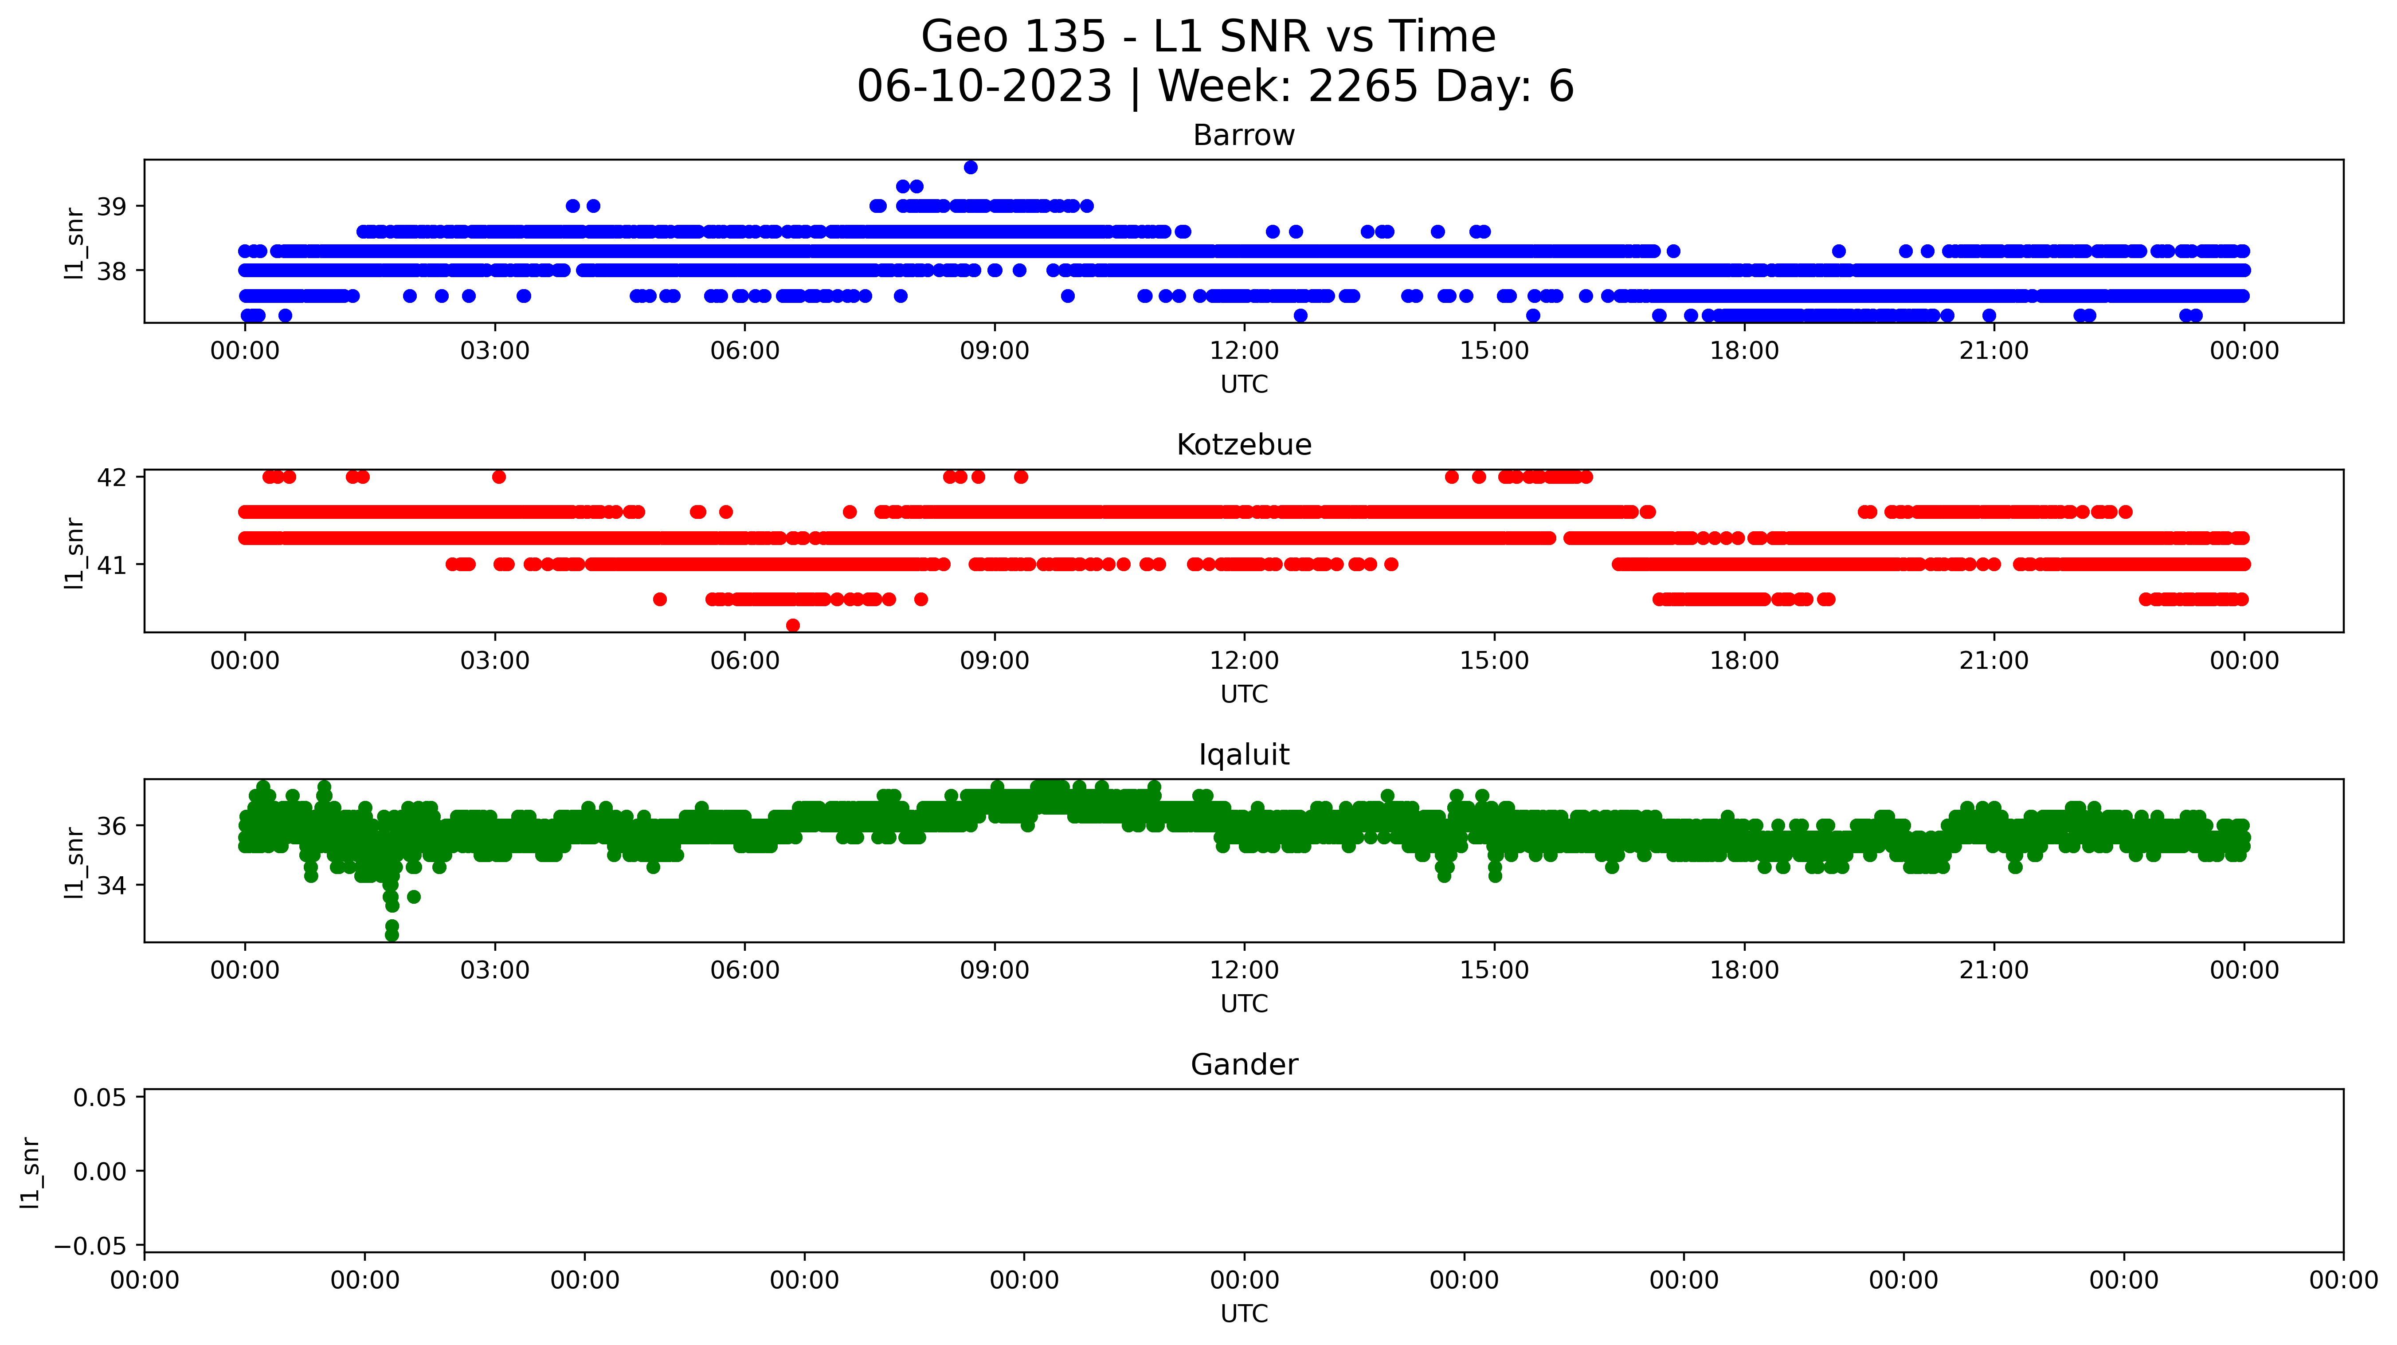Click the UTC label under the Iqaluit plot
Viewport: 2397px width, 1345px height.
tap(1244, 1004)
